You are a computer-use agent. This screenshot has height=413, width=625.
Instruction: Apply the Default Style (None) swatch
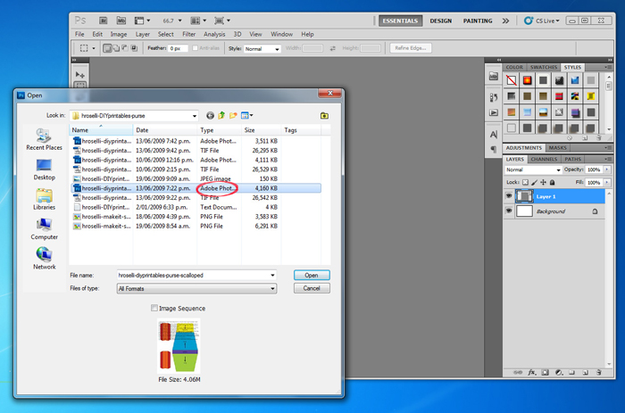point(512,80)
